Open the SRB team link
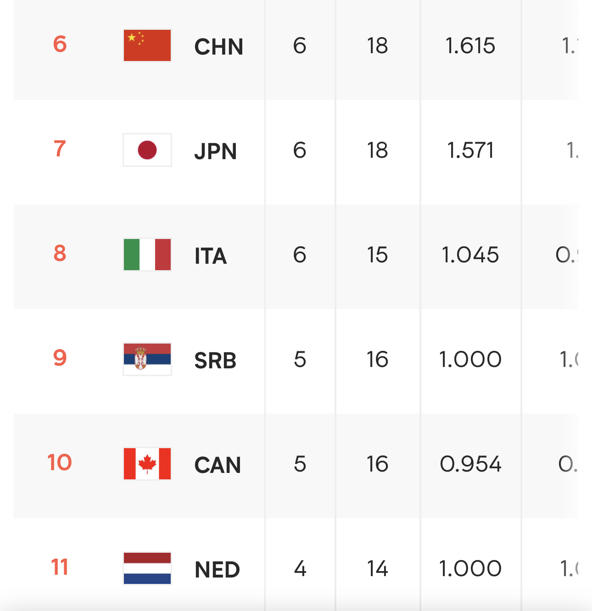592x611 pixels. pos(215,360)
